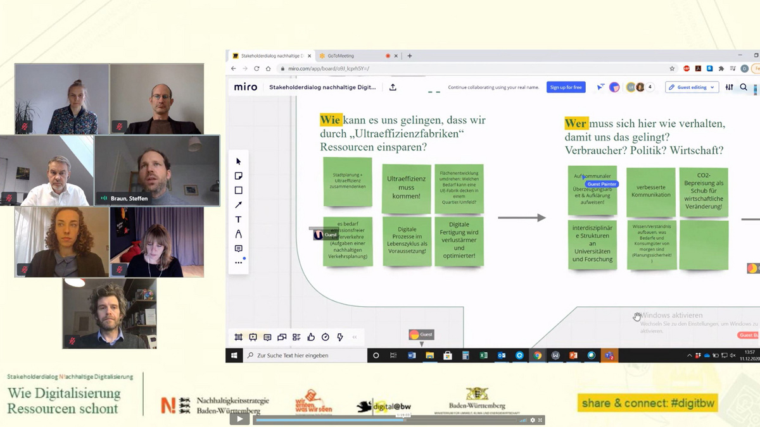
Task: Toggle video fullscreen mode
Action: (x=540, y=420)
